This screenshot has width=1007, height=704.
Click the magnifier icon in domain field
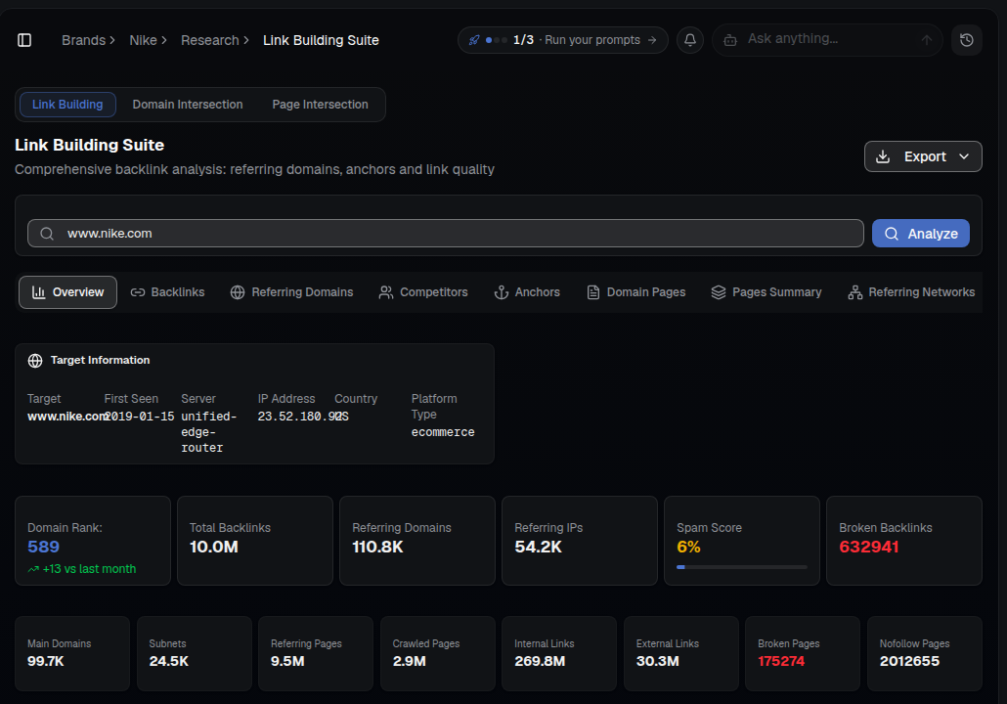tap(47, 234)
